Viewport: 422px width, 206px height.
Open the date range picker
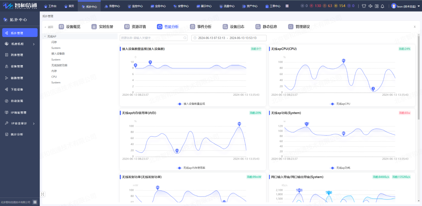(229, 38)
